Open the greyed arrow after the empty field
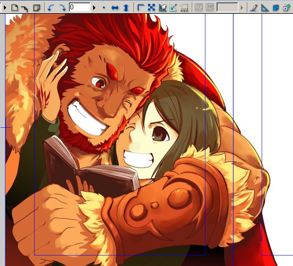The width and height of the screenshot is (293, 266). point(242,8)
